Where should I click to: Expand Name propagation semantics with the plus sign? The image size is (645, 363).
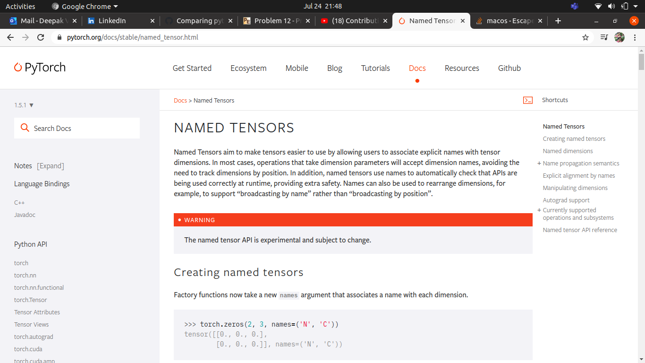(539, 164)
